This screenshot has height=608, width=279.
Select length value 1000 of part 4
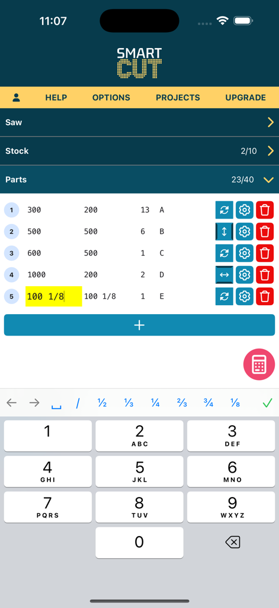click(36, 275)
